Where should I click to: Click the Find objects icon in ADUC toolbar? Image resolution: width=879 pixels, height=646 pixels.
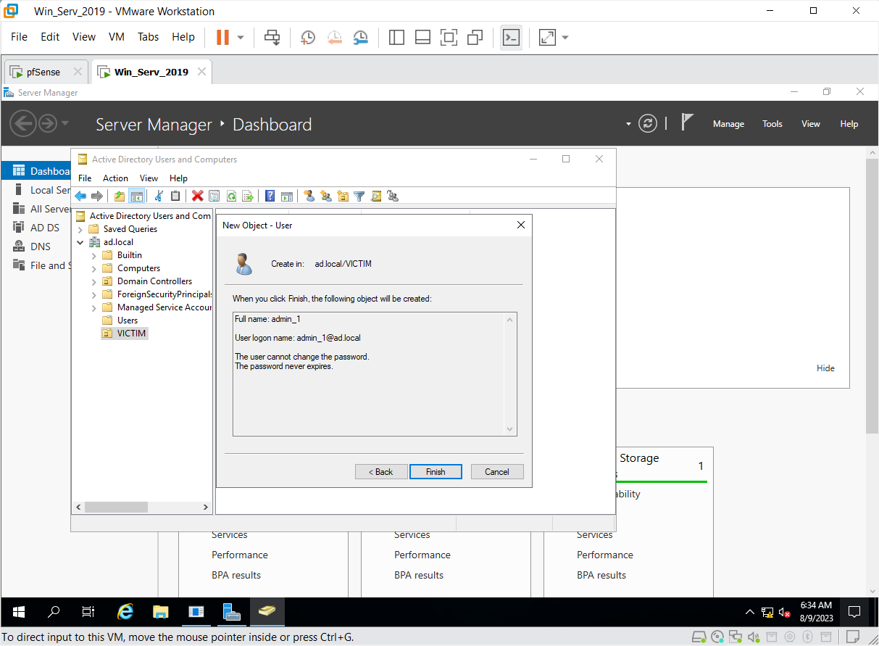coord(375,196)
